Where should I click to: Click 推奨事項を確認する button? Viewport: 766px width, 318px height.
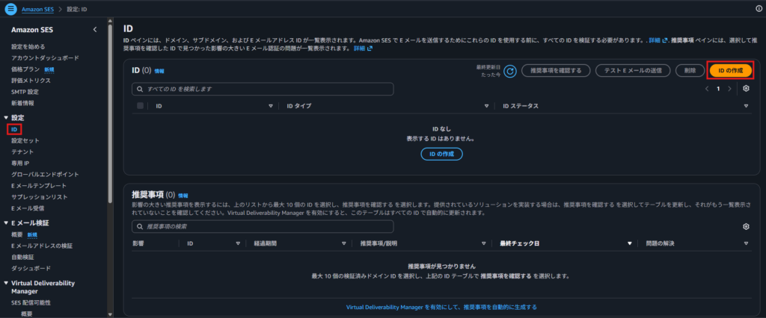tap(556, 71)
